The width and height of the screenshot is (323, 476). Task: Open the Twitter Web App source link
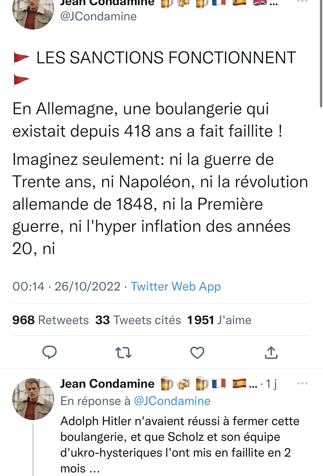coord(176,286)
